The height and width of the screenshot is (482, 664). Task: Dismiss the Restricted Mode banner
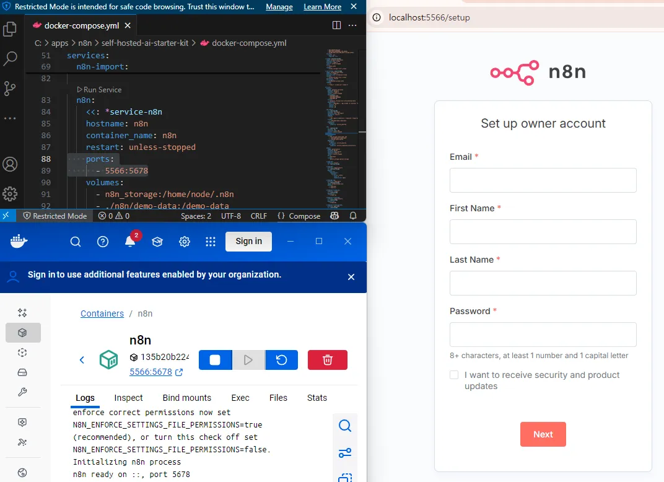pyautogui.click(x=354, y=6)
